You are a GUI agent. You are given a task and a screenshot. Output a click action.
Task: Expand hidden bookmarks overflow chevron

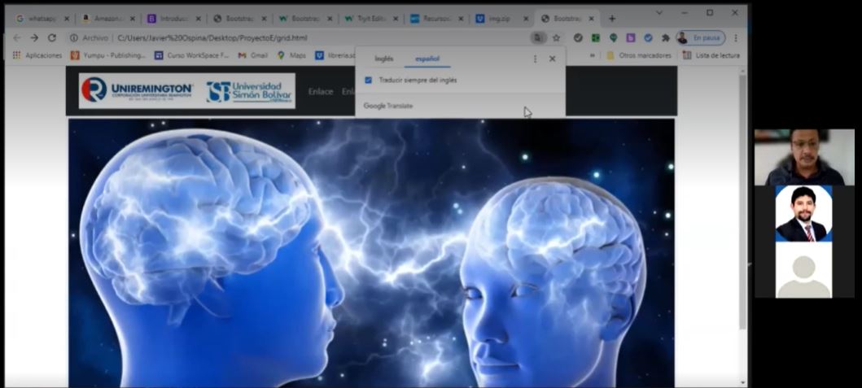[x=593, y=55]
